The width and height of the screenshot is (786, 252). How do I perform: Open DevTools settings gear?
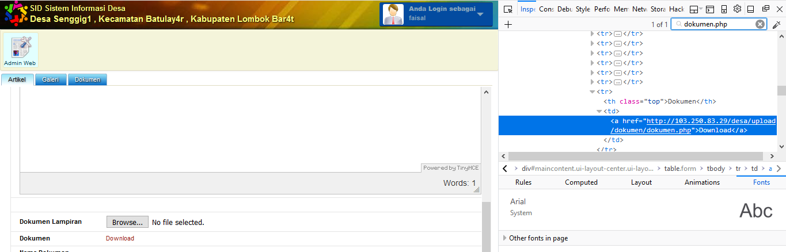pos(737,9)
